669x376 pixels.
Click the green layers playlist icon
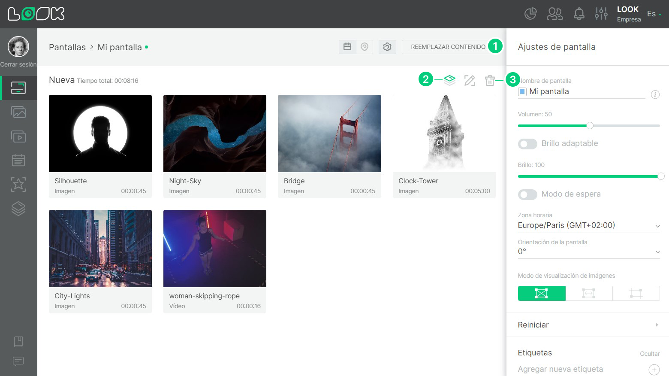449,80
